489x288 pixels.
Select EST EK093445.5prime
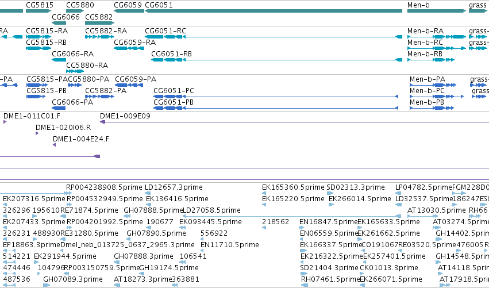click(x=210, y=222)
